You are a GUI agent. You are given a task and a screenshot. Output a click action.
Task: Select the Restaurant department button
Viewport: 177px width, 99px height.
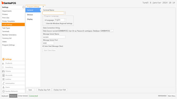[x=13, y=96]
